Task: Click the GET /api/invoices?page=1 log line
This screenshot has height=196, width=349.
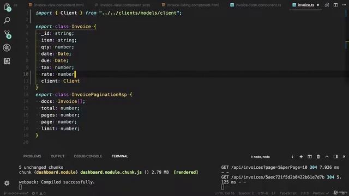Action: click(x=280, y=167)
